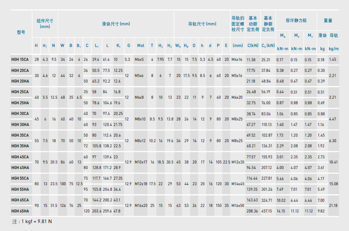349x231 pixels.
Task: Click the 型号 column header
Action: point(21,32)
